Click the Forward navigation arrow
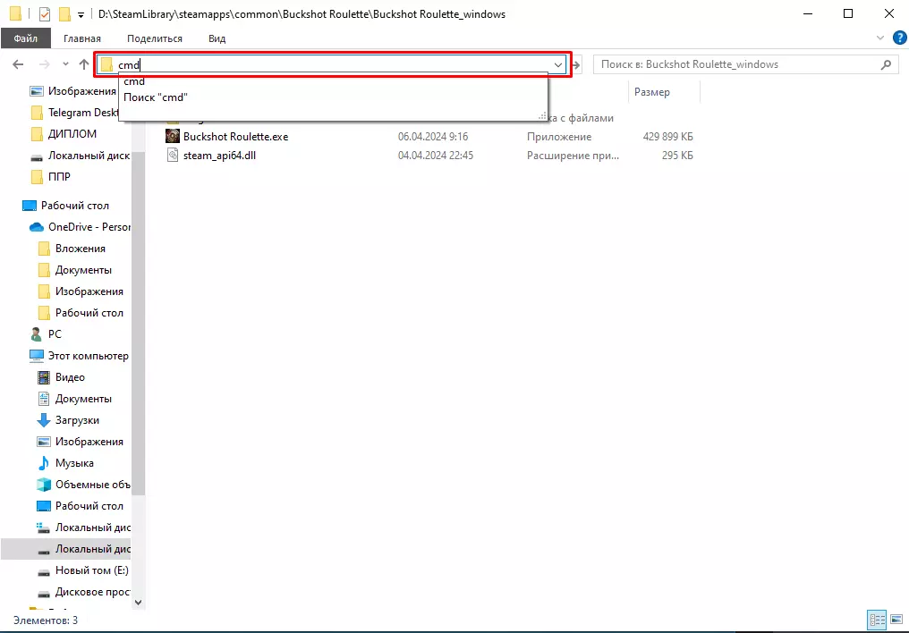 coord(44,64)
